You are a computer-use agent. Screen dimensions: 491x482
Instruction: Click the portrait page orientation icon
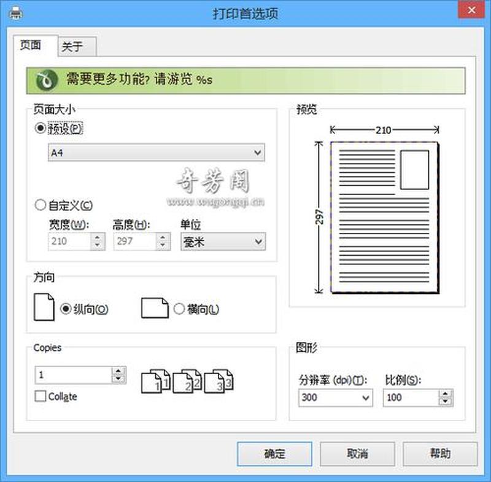(x=44, y=307)
